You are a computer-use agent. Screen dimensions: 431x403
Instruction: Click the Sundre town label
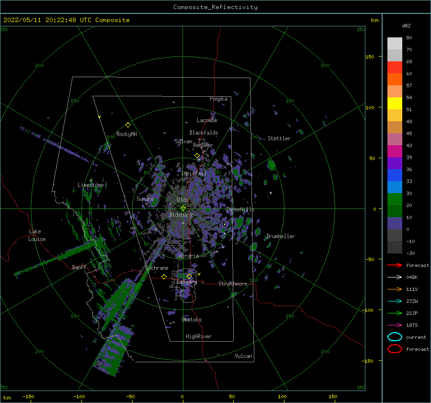[145, 198]
